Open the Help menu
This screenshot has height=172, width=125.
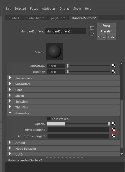pyautogui.click(x=88, y=9)
